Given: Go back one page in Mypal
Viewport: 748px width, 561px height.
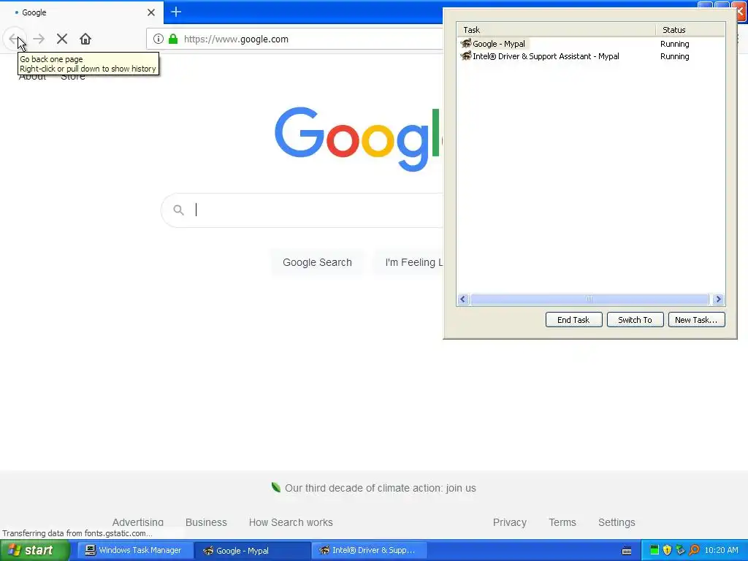Looking at the screenshot, I should tap(15, 39).
